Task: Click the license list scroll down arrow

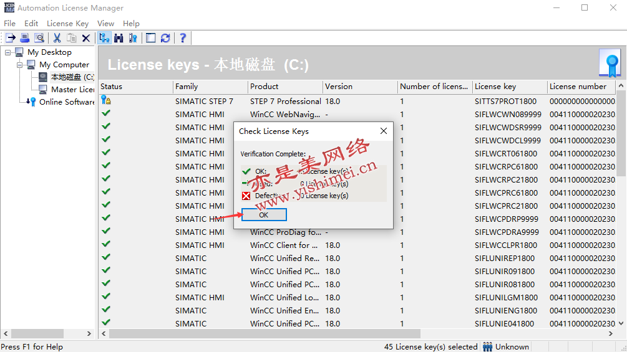Action: (621, 323)
